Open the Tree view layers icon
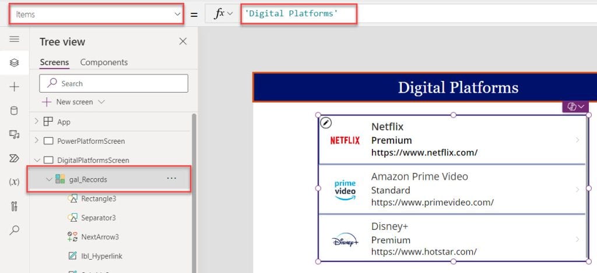This screenshot has height=273, width=597. click(14, 63)
